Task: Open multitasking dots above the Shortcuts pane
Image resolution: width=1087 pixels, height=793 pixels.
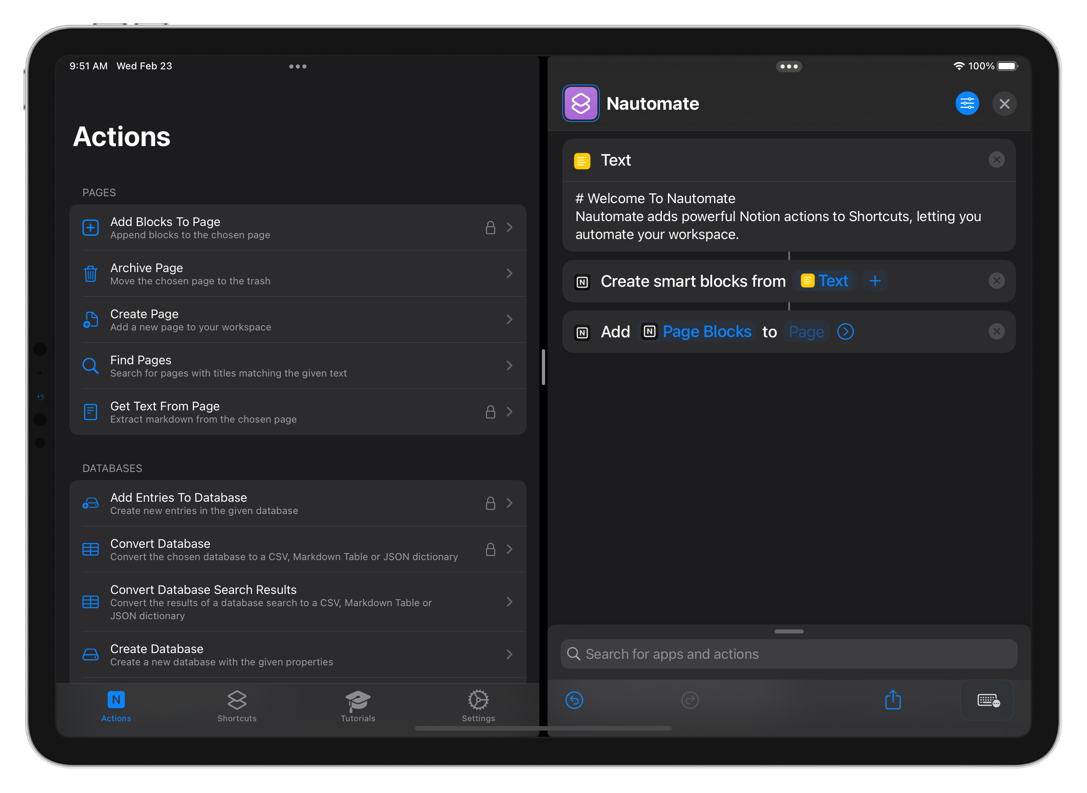Action: pyautogui.click(x=788, y=66)
